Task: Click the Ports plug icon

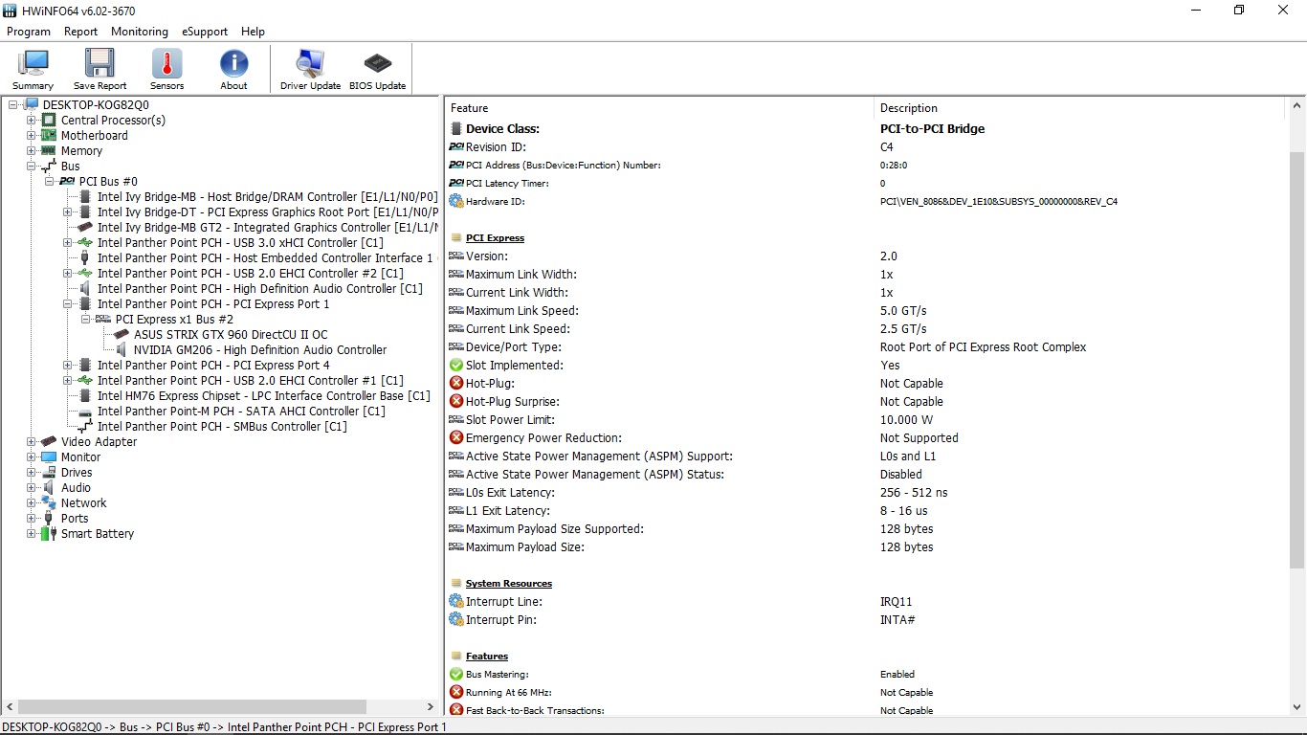Action: pos(49,519)
